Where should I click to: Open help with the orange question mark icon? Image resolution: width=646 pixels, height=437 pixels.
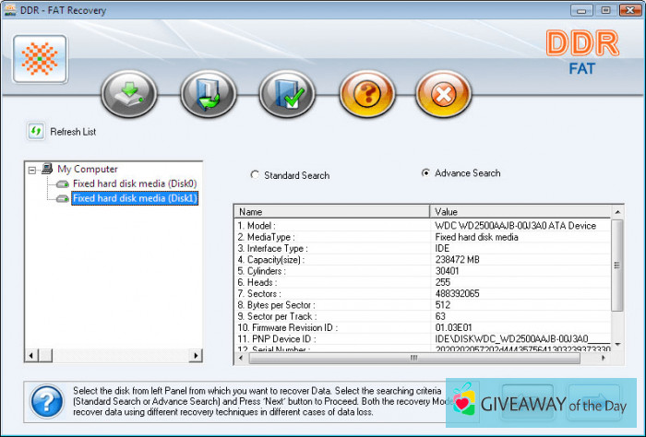click(x=365, y=93)
